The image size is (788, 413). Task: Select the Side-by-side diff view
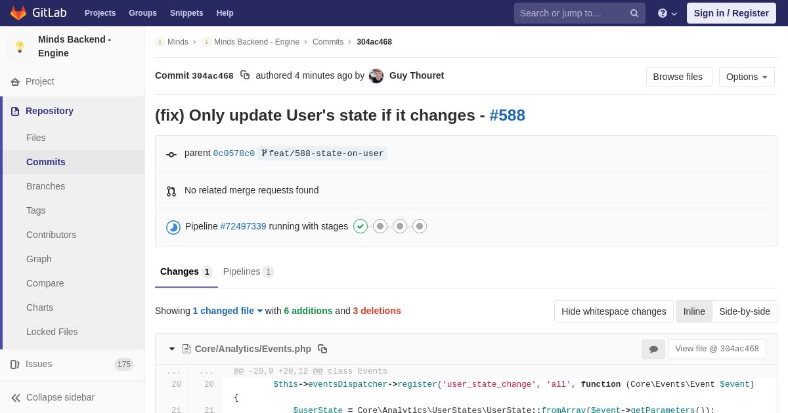coord(745,311)
